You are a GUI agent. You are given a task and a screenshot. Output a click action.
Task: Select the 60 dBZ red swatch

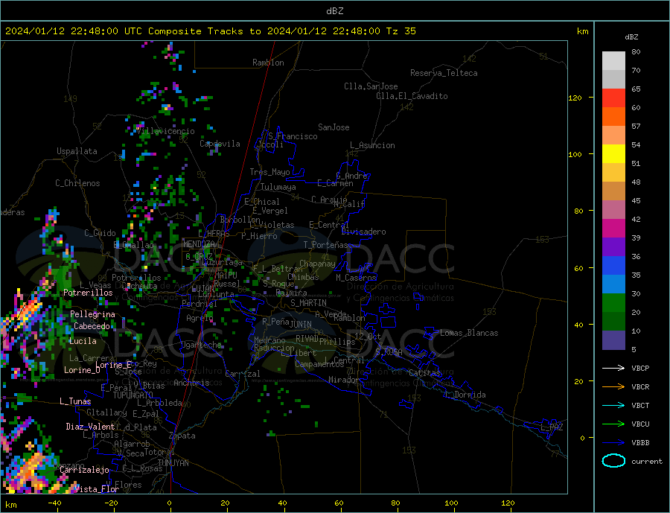(613, 98)
